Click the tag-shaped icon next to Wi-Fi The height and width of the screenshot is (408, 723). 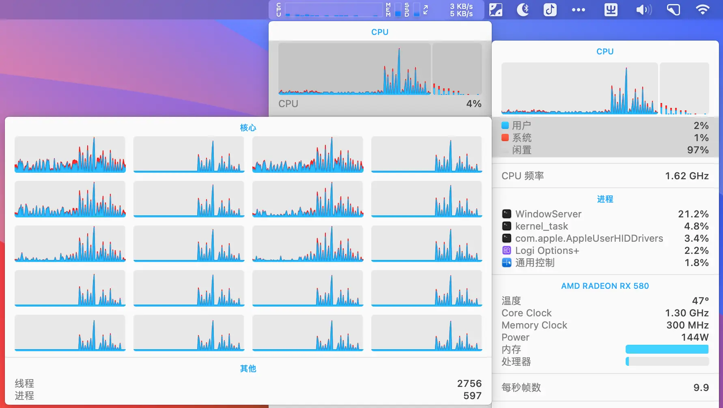pos(674,10)
